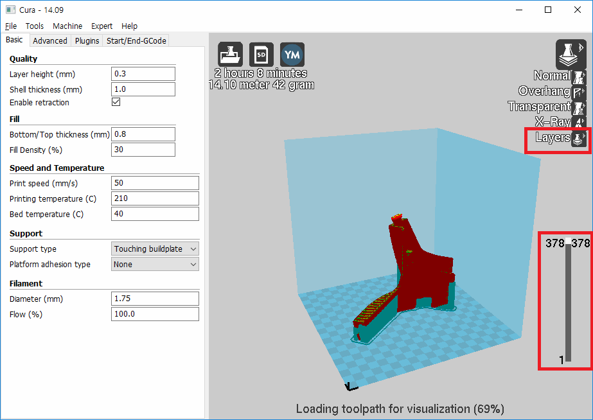Open the Tools menu
Viewport: 593px width, 420px height.
pos(35,26)
